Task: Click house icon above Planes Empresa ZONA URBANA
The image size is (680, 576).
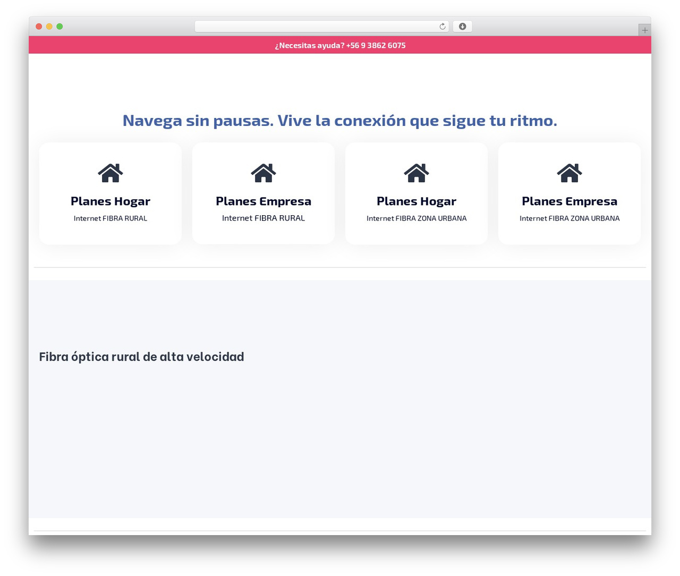Action: point(569,173)
